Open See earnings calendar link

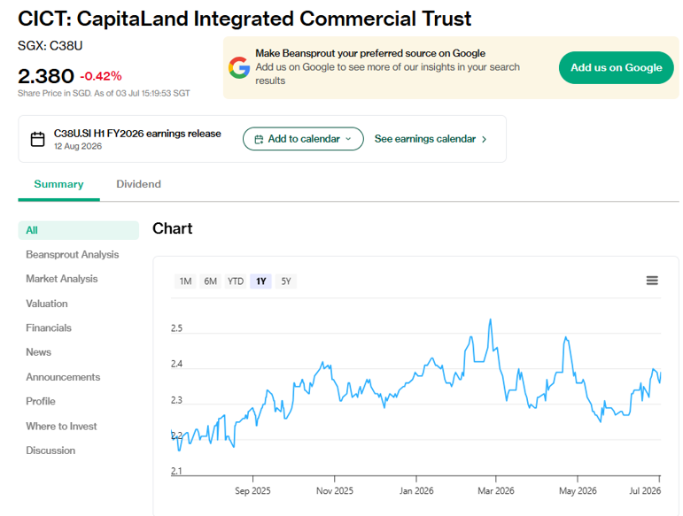[425, 139]
